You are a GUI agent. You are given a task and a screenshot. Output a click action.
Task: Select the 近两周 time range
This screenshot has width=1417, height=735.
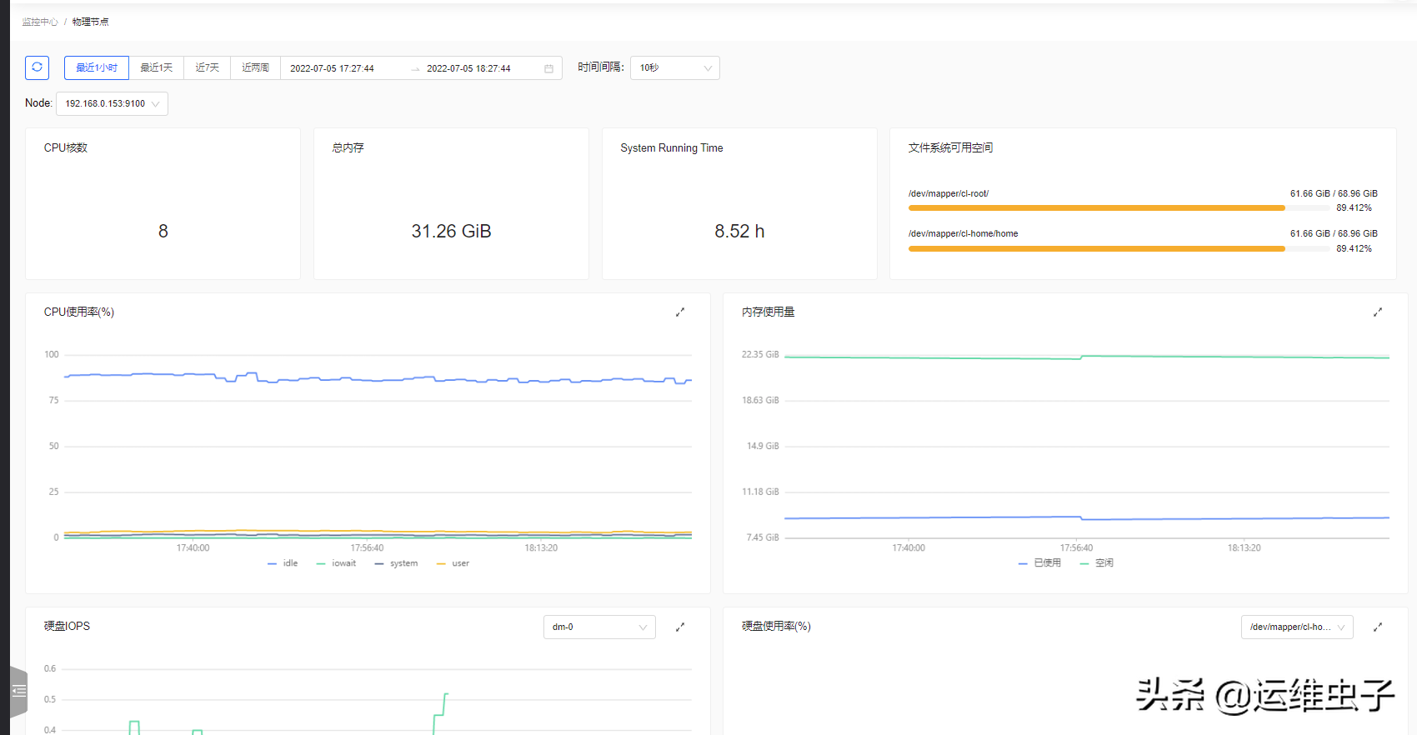[x=255, y=67]
